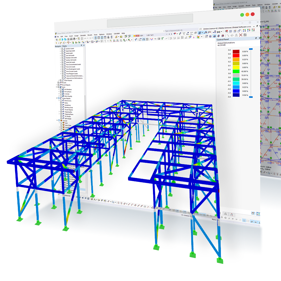This screenshot has height=281, width=281.
Task: Click the lower color scale slider handle
Action: coord(251,97)
